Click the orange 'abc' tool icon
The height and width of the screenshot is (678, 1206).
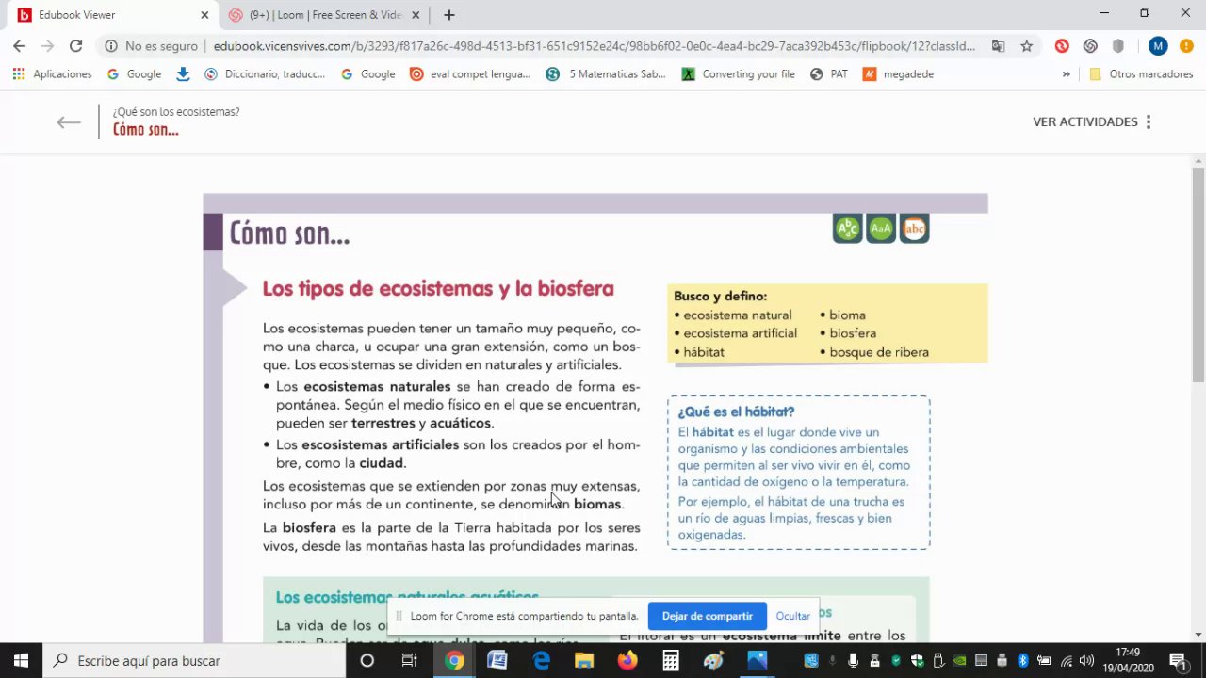tap(914, 228)
